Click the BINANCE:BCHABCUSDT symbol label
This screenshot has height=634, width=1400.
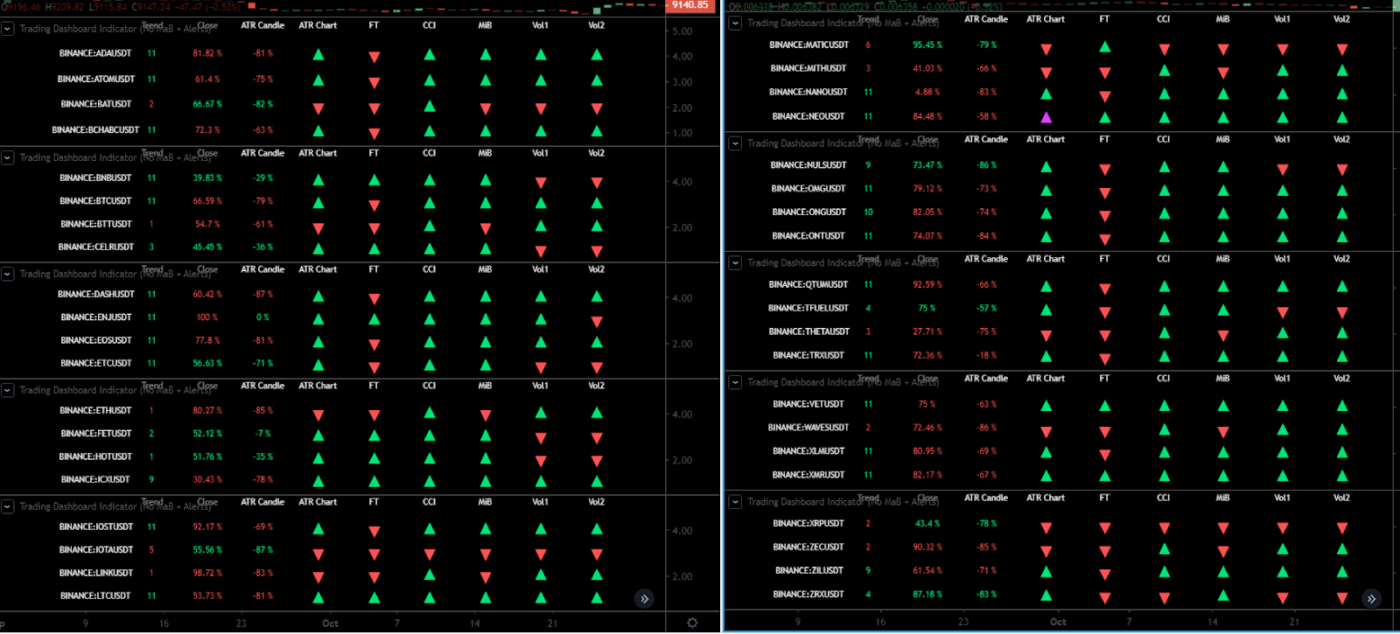tap(95, 130)
